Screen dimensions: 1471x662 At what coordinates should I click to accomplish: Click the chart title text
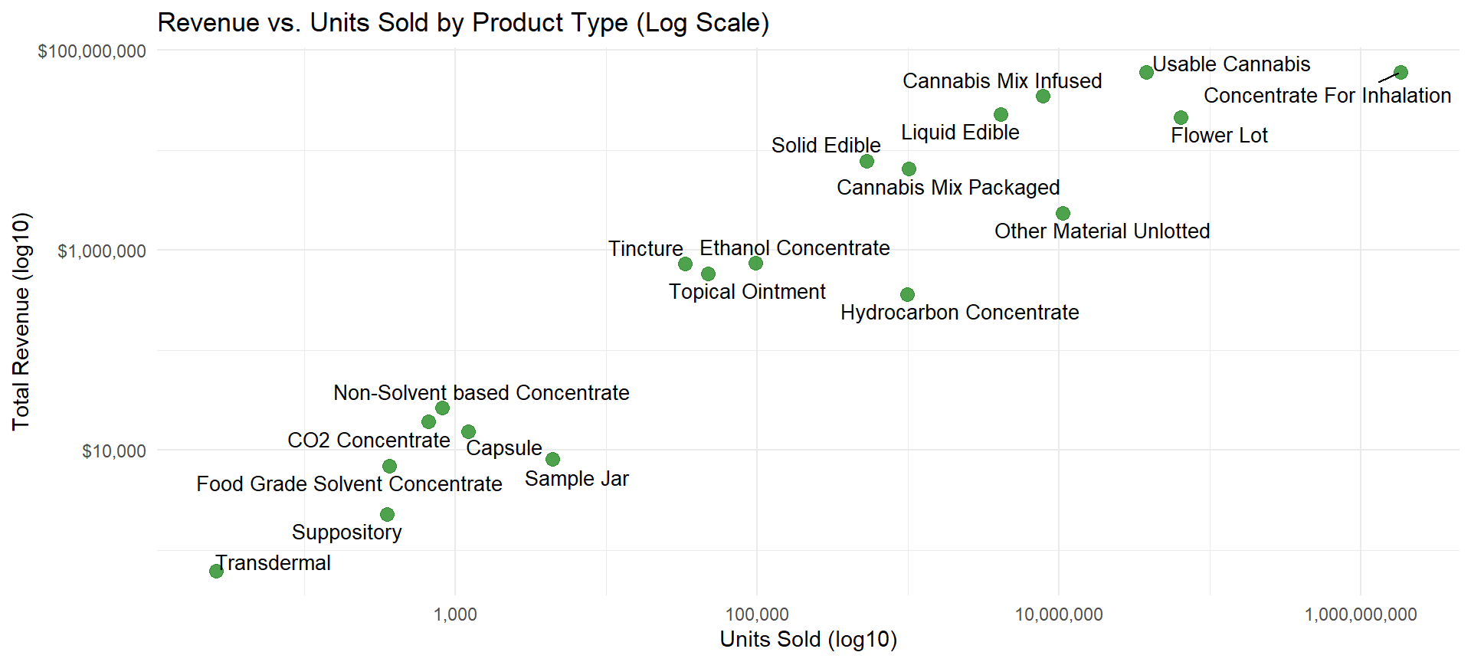[463, 23]
